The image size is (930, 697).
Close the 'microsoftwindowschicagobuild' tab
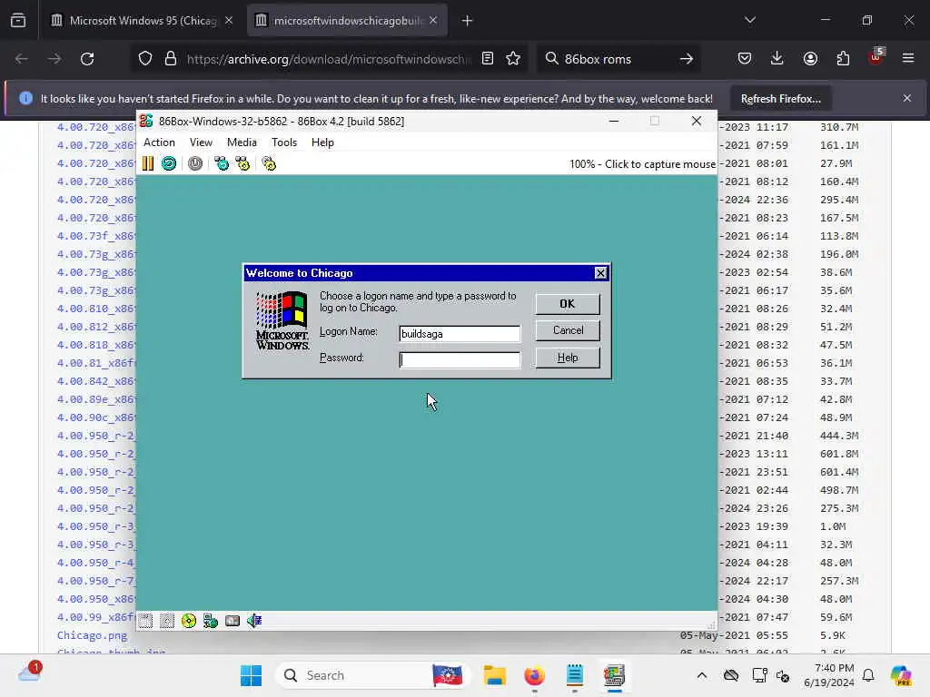tap(433, 20)
